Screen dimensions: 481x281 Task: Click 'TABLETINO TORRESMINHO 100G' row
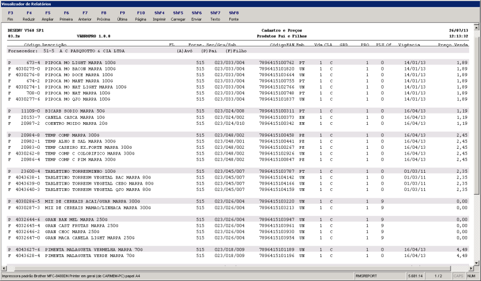click(x=238, y=171)
